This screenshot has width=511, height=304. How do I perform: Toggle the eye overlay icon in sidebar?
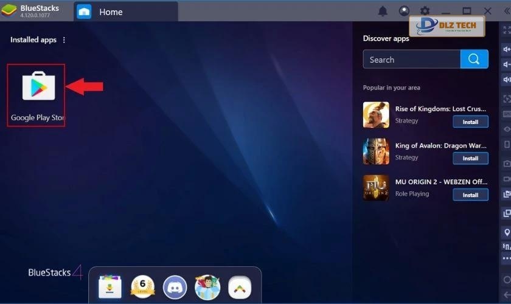point(507,129)
